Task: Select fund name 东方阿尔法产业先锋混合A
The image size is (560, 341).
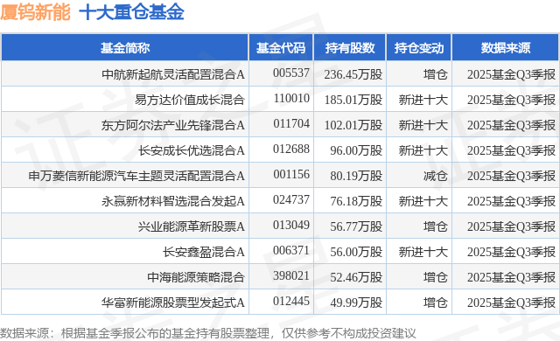Action: [x=173, y=125]
